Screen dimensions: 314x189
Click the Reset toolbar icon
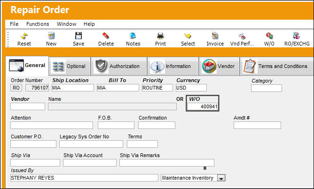click(24, 36)
